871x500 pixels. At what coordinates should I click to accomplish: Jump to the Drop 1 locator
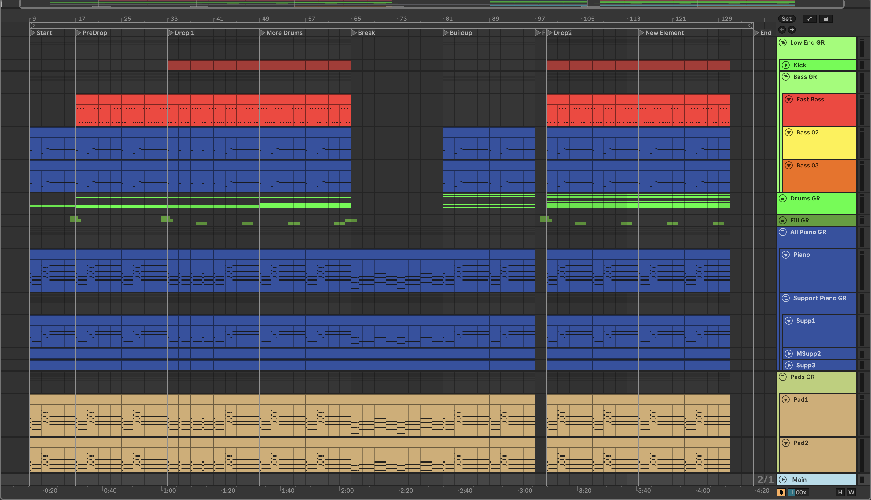(170, 33)
